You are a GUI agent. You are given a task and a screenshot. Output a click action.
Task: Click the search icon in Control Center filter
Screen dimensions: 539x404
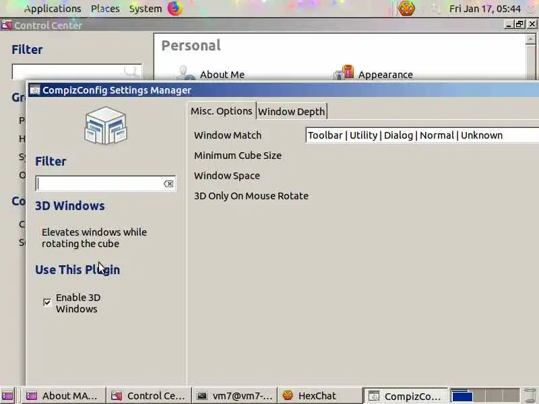click(x=131, y=71)
